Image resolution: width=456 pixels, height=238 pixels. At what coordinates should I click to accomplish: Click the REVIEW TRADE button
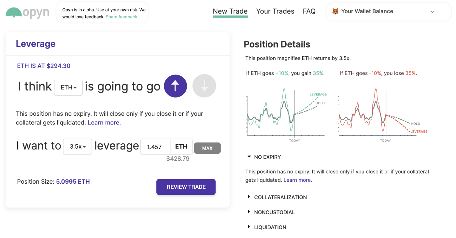186,187
